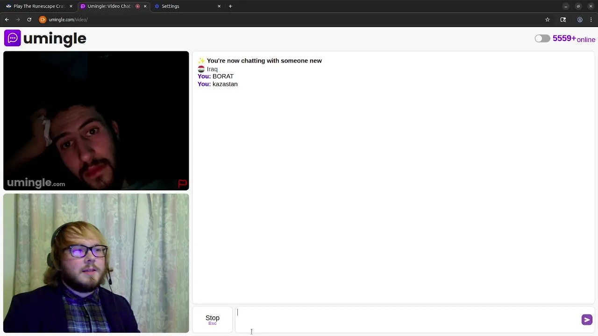Viewport: 598px width, 336px height.
Task: Switch to the Settings tab
Action: (x=187, y=6)
